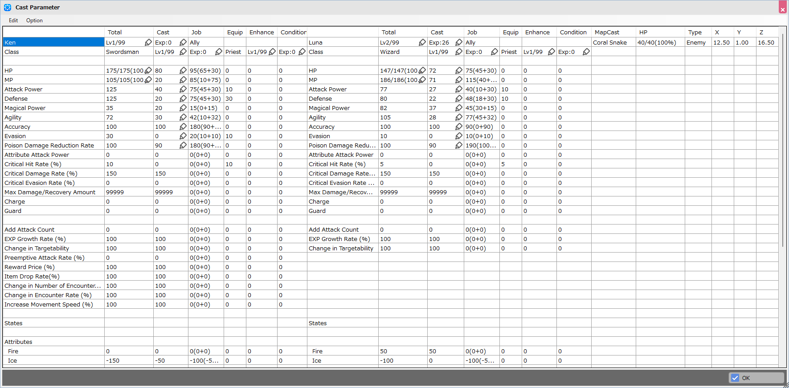Edit Ken's Attack Power cast value 40 pencil
The height and width of the screenshot is (388, 789).
[x=183, y=89]
